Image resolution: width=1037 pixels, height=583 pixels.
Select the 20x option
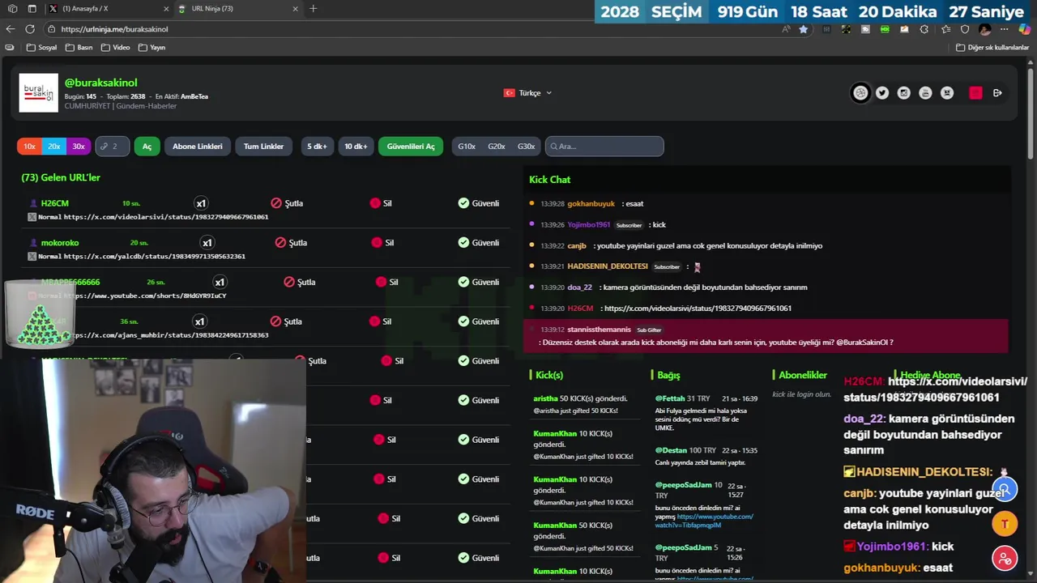click(x=53, y=147)
